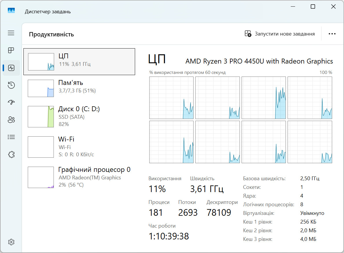
Task: Click Запустити нове завдання button
Action: point(280,34)
